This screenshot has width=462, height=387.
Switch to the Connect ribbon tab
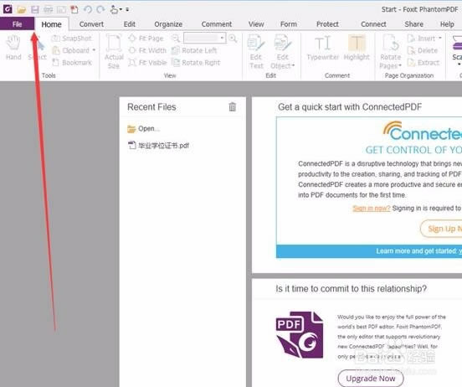(373, 24)
